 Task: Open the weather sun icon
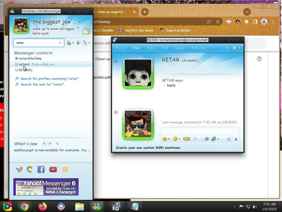pyautogui.click(x=65, y=169)
